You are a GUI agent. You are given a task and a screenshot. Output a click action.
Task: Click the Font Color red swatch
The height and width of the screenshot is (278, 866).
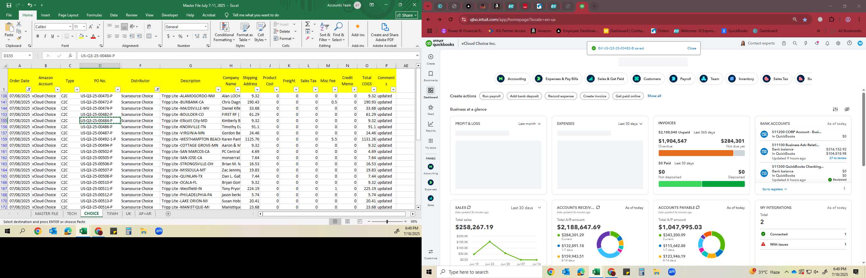(94, 36)
